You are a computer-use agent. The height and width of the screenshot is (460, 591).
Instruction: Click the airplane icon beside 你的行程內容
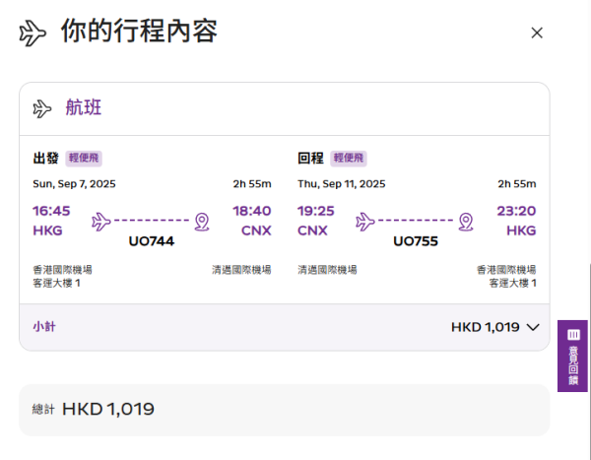[x=33, y=33]
